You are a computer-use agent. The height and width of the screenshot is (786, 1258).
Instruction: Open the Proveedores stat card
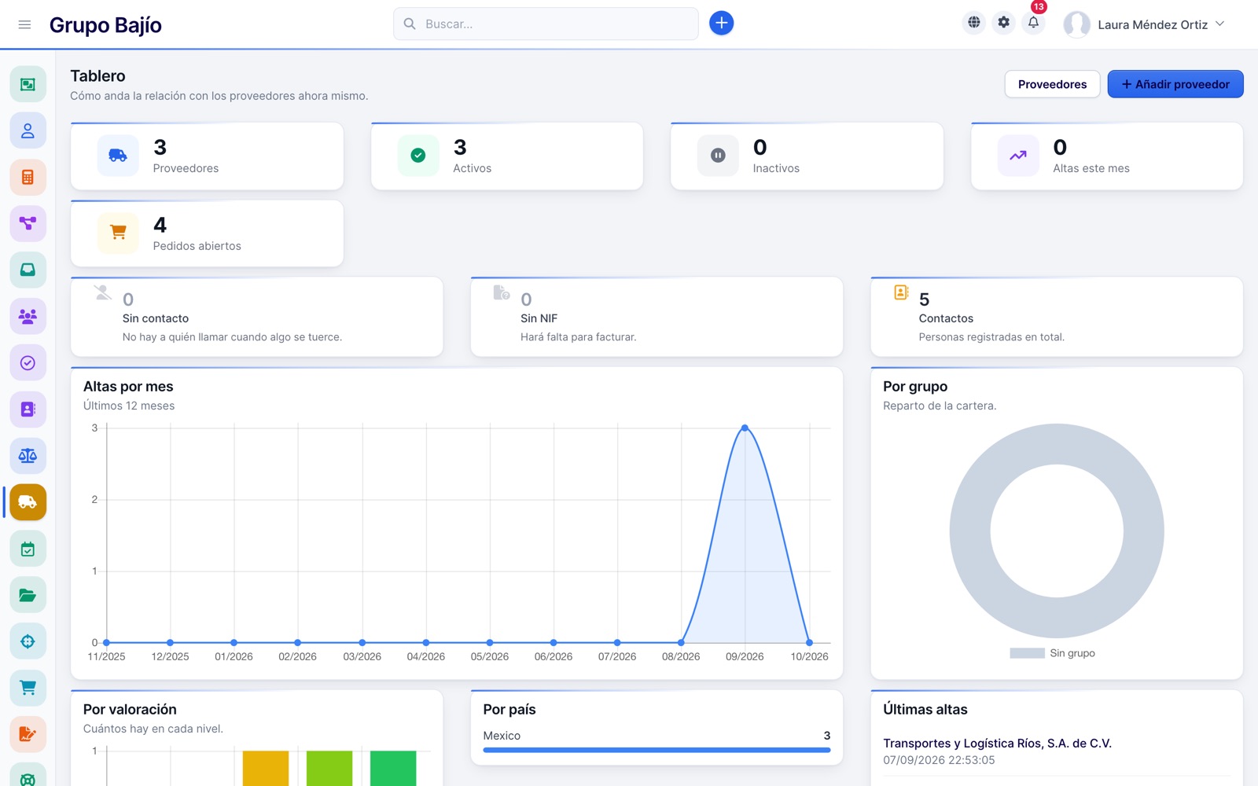coord(207,156)
